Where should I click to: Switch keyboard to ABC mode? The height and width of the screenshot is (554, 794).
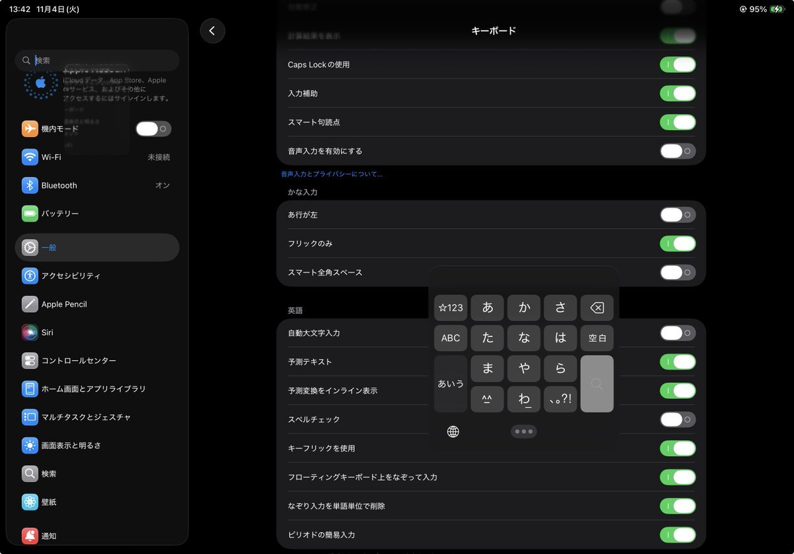tap(451, 338)
